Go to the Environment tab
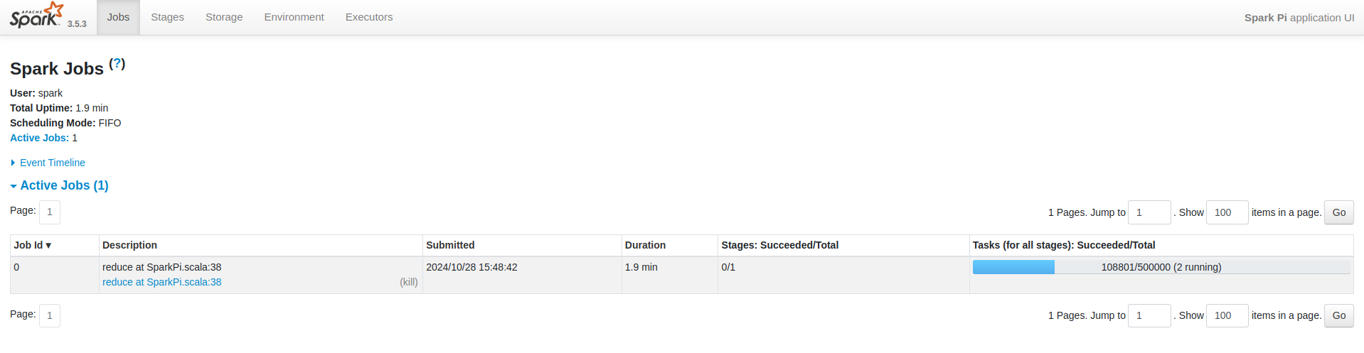The height and width of the screenshot is (353, 1364). pos(294,17)
